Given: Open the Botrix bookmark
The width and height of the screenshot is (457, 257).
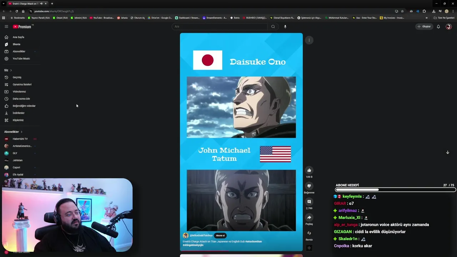Looking at the screenshot, I should coord(235,18).
